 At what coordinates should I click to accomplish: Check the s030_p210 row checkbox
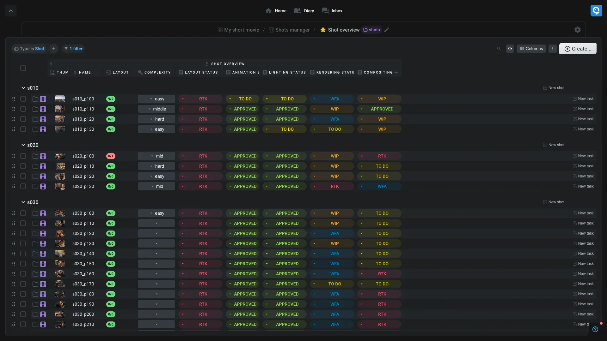pos(23,324)
